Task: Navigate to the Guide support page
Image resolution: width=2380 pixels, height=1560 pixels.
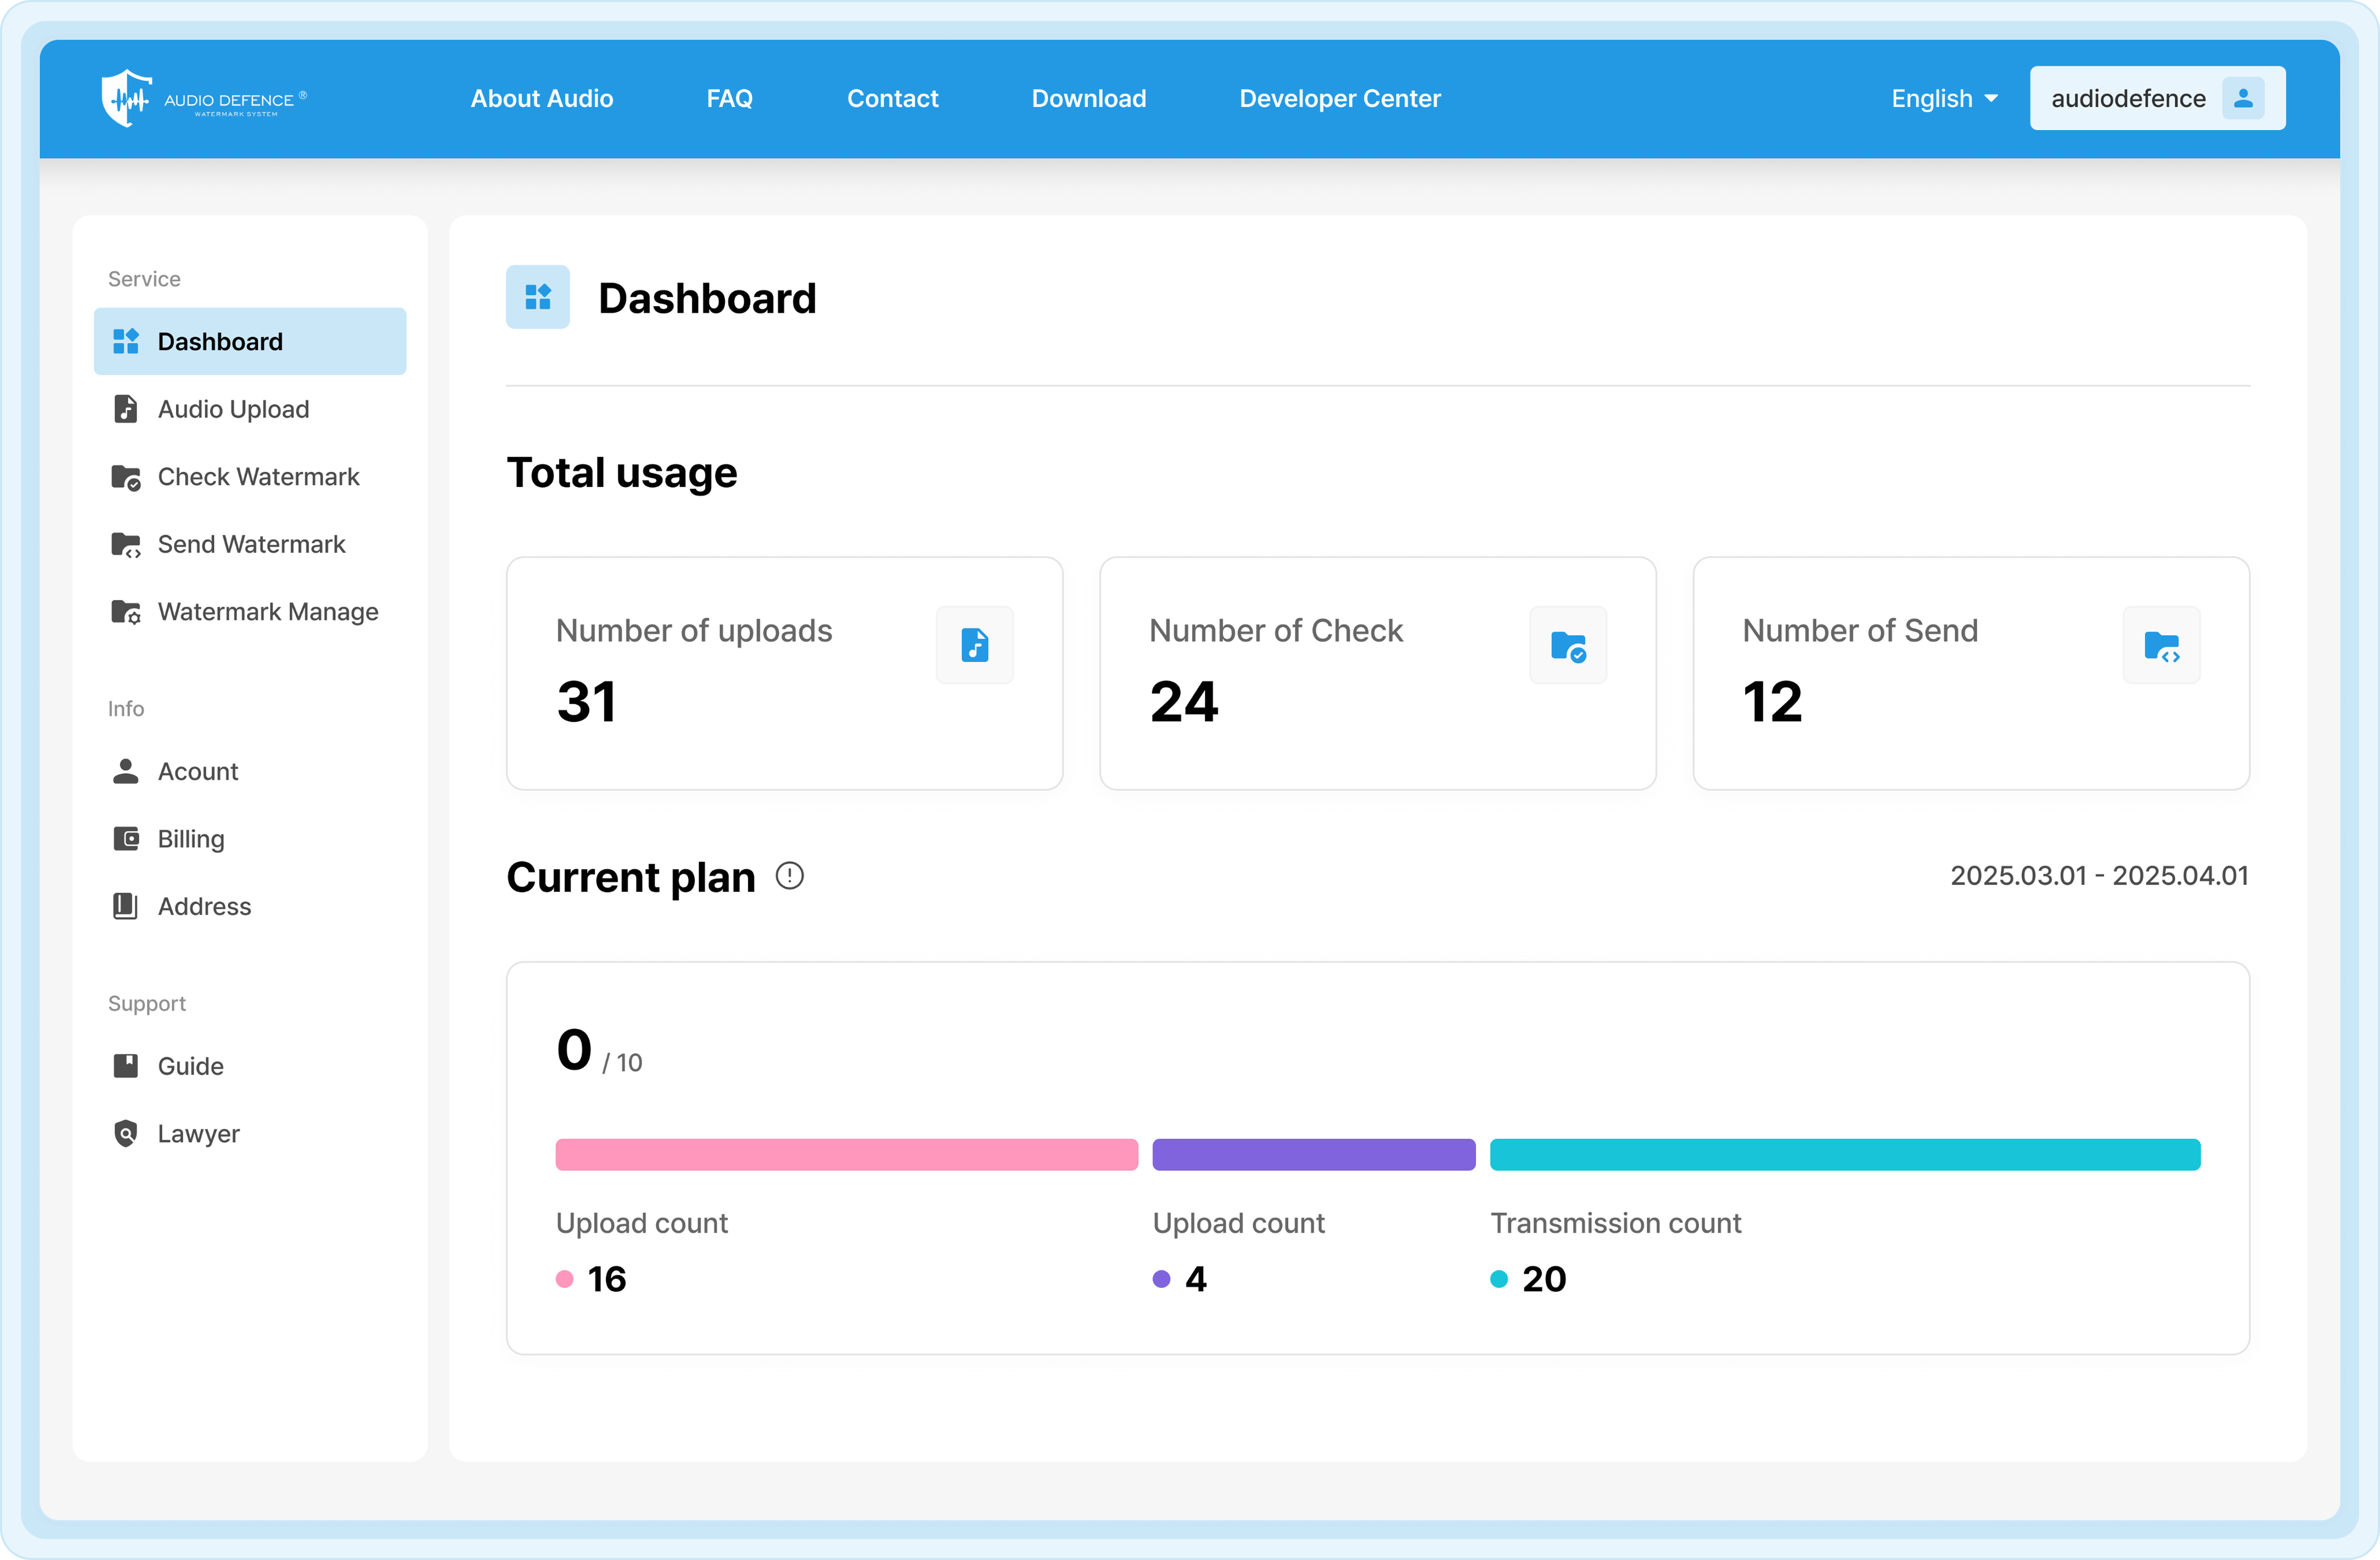Action: pyautogui.click(x=190, y=1065)
